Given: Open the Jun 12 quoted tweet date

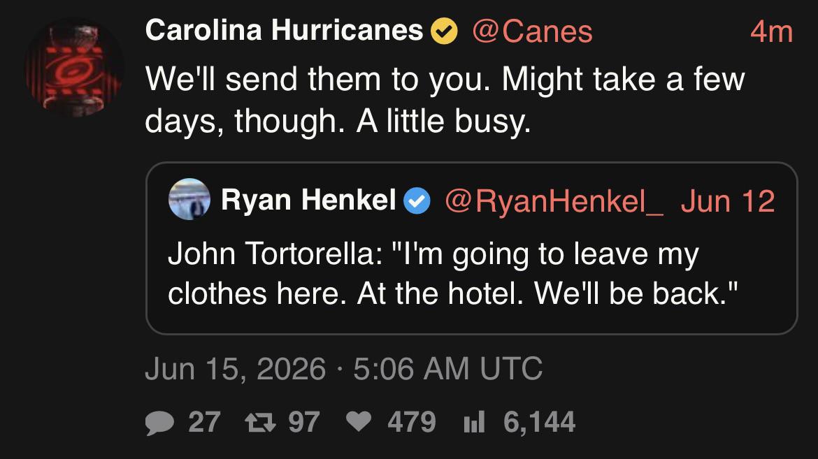Looking at the screenshot, I should pos(728,201).
